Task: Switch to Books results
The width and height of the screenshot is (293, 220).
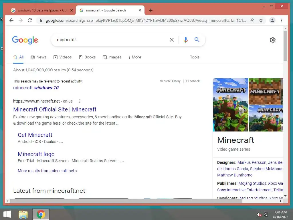Action: point(87,57)
